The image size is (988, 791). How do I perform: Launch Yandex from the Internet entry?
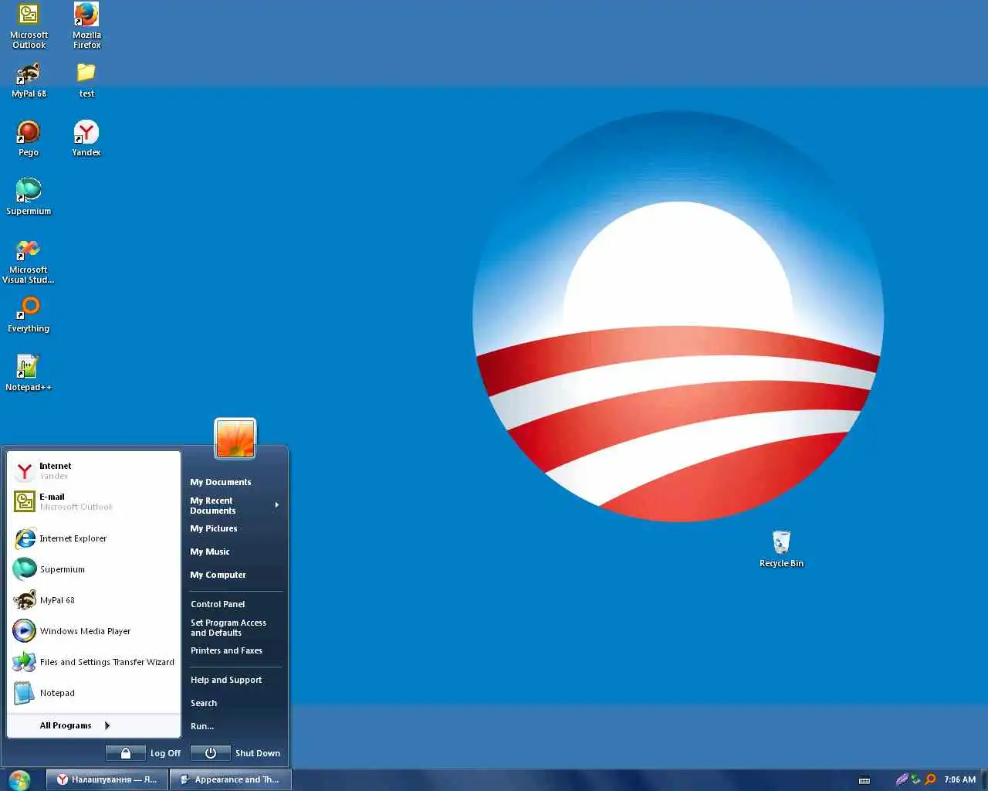point(93,470)
